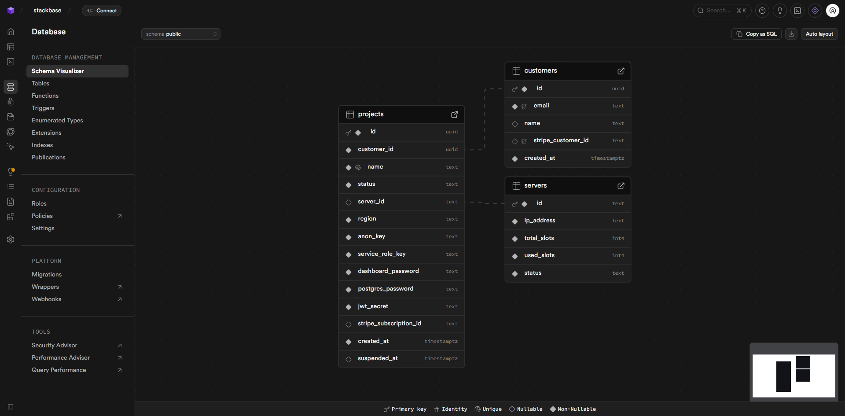The image size is (845, 416).
Task: Toggle the sidebar collapse control at bottom left
Action: [11, 407]
